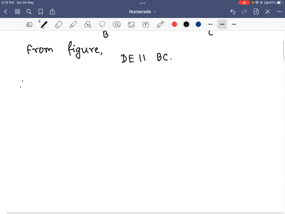Bookmark the current page

point(40,12)
